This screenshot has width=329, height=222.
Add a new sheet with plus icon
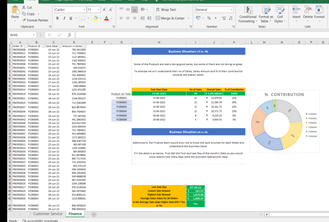94,215
